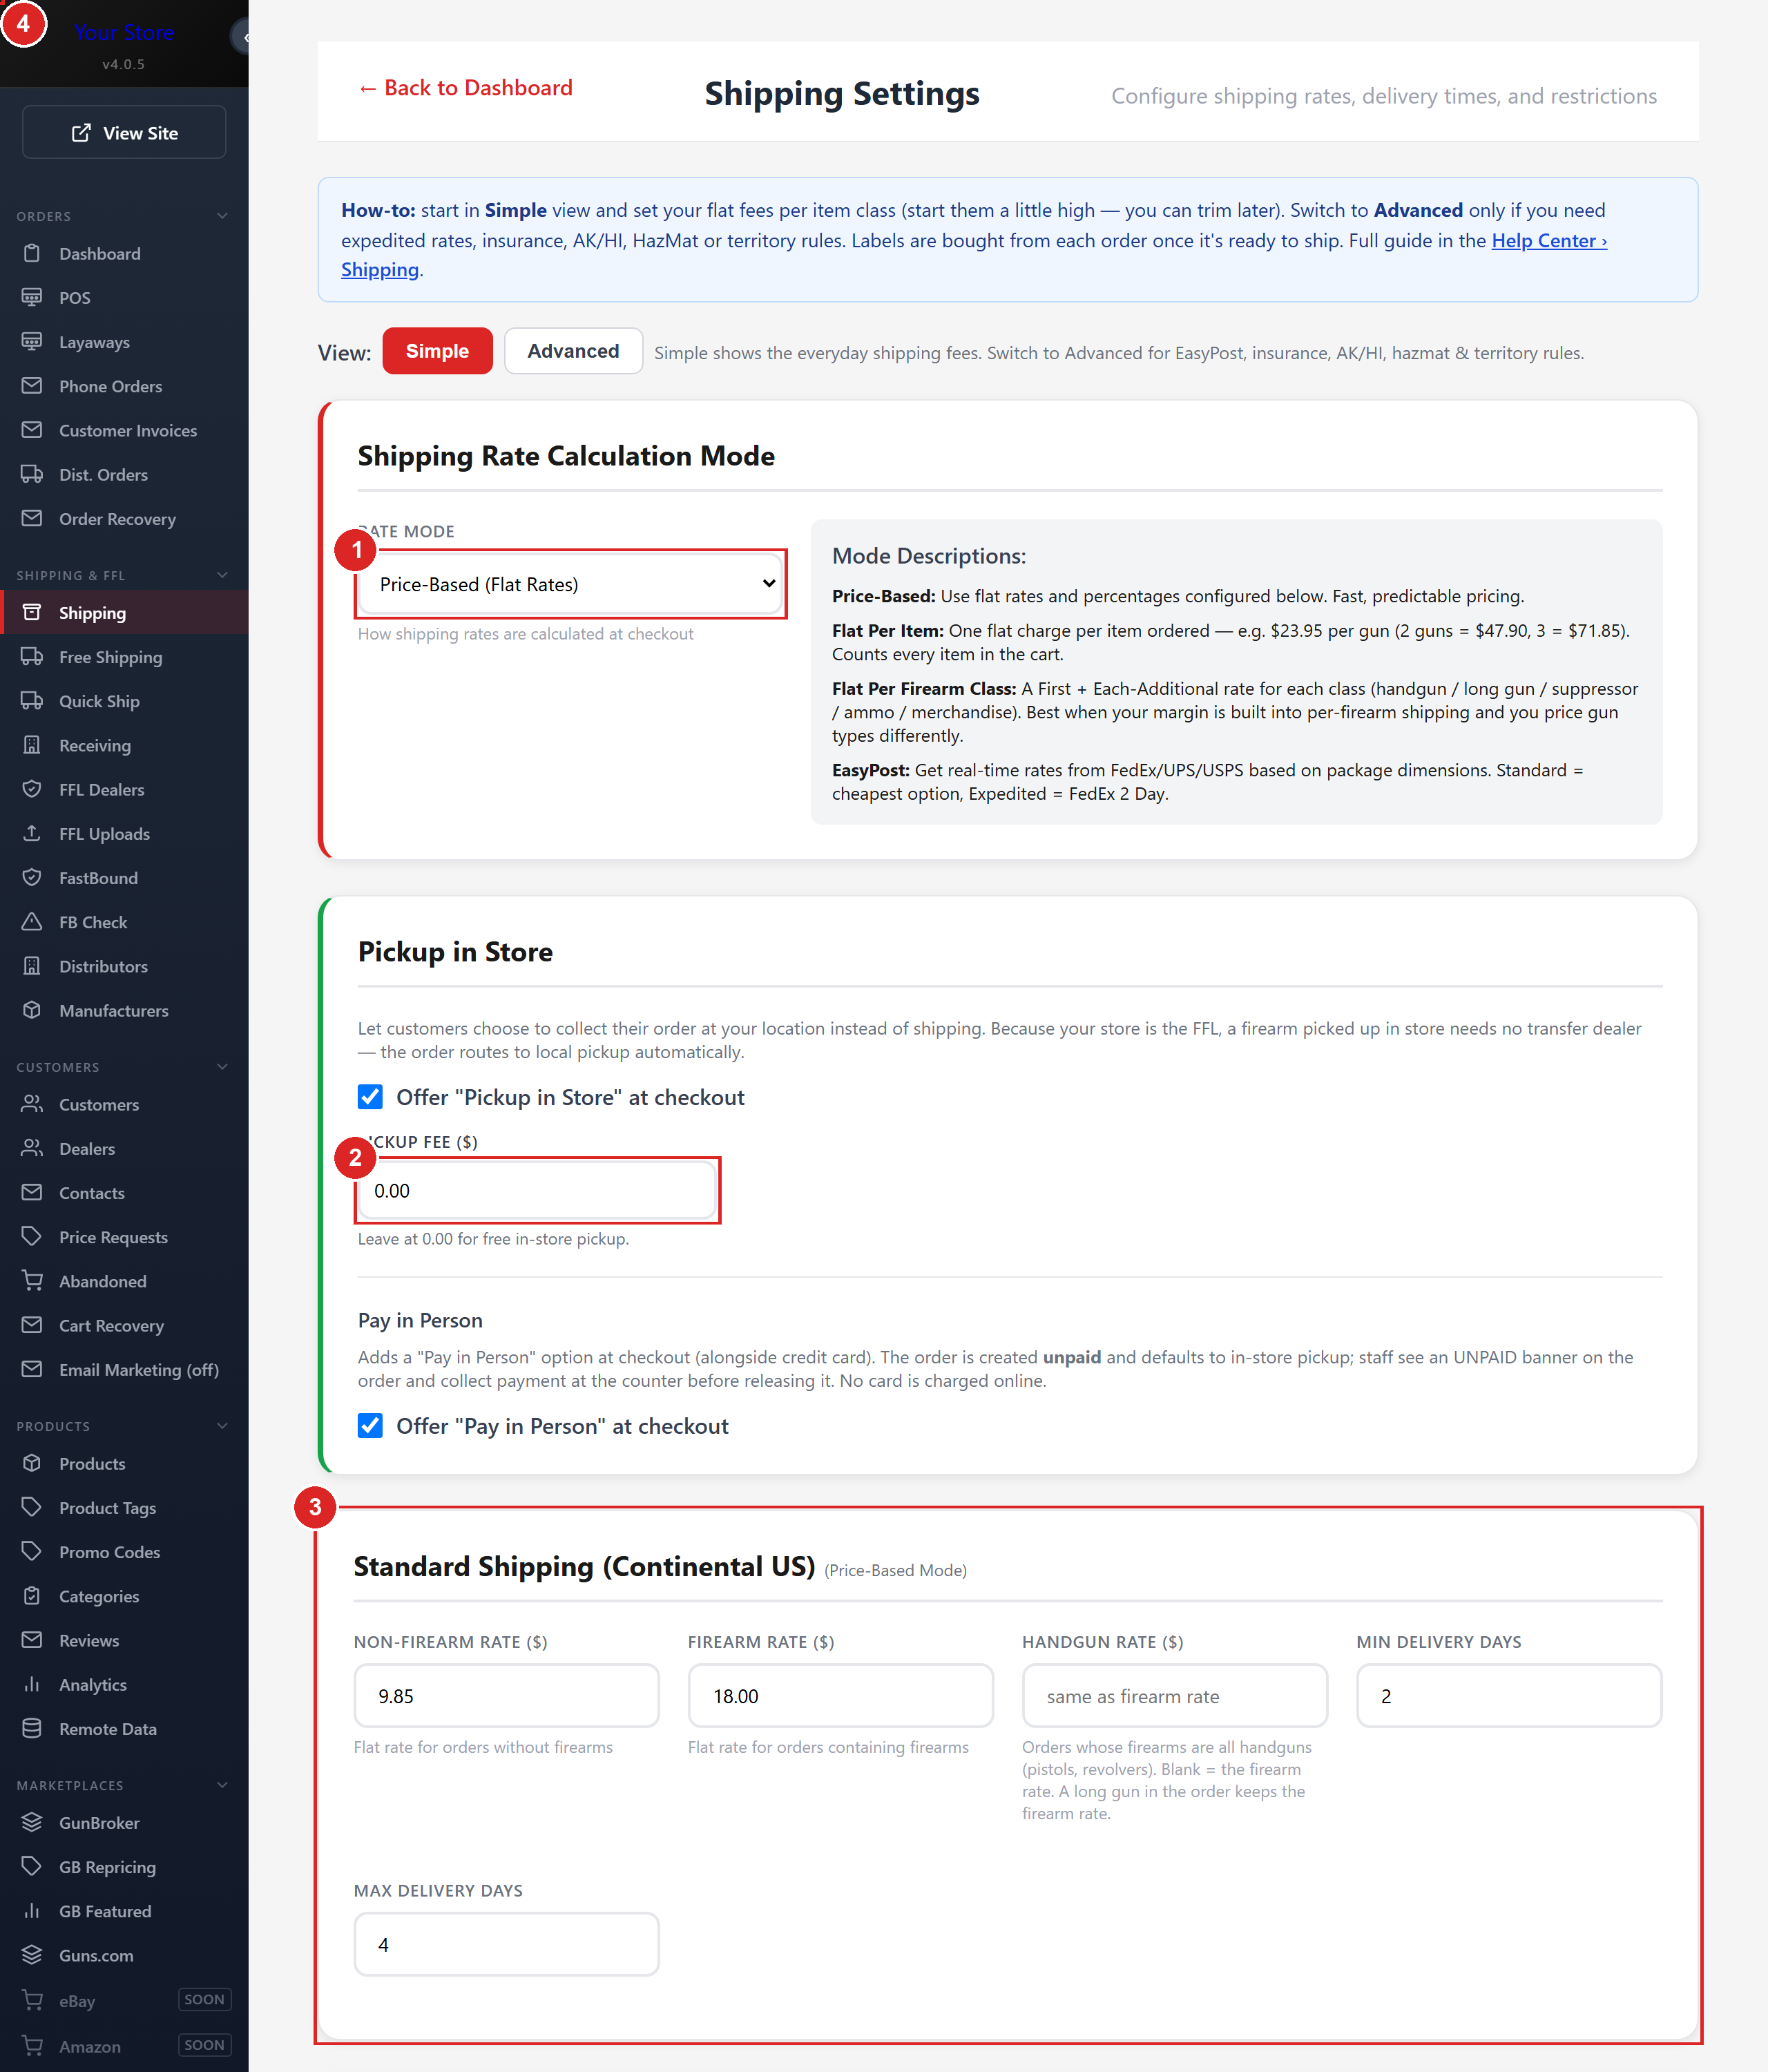Screen dimensions: 1768x2072
Task: Click the Your Store title link
Action: [124, 32]
